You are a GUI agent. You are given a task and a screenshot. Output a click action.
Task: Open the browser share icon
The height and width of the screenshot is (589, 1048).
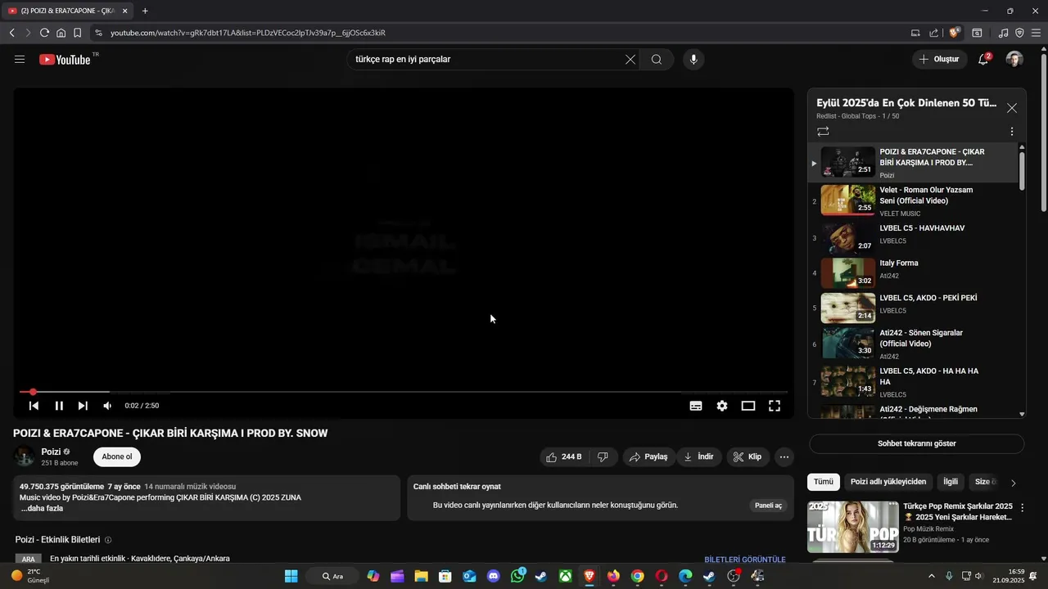934,33
